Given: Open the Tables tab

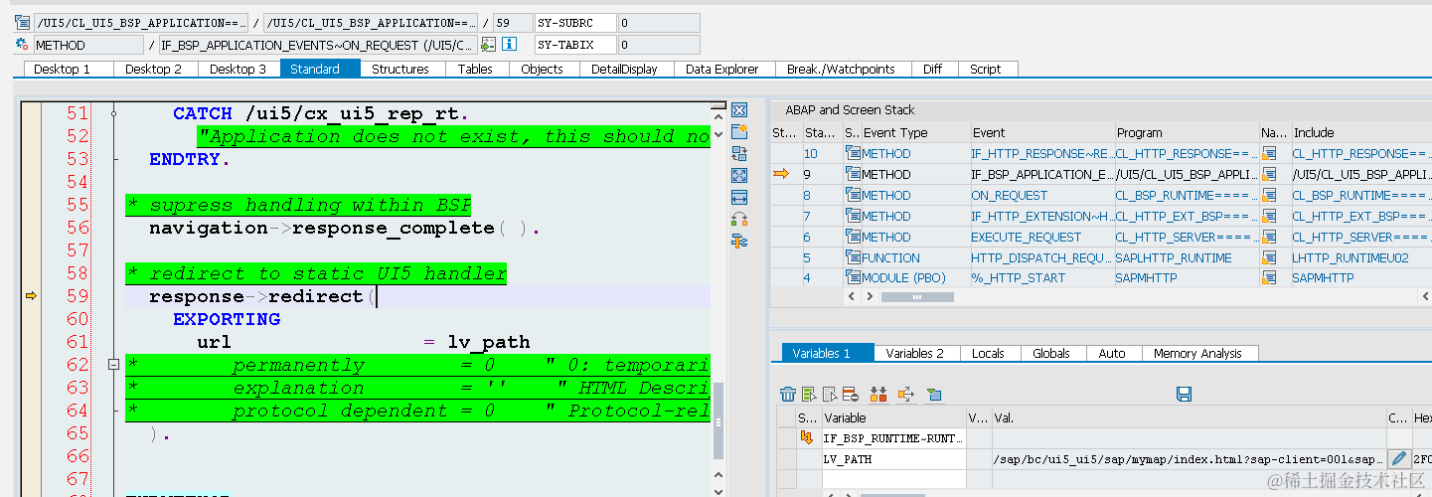Looking at the screenshot, I should (x=475, y=69).
